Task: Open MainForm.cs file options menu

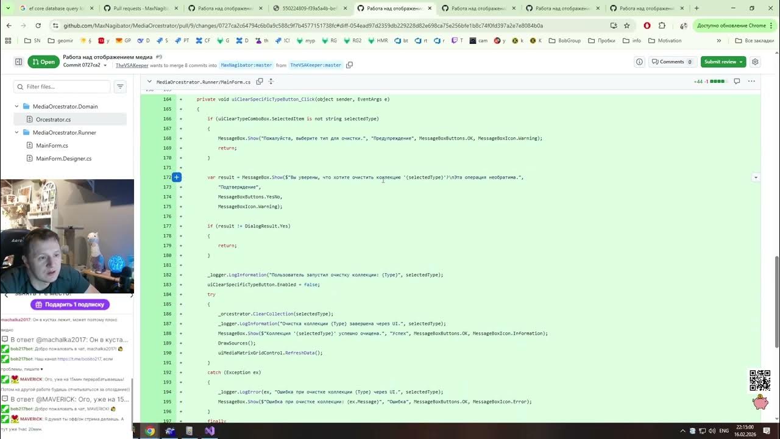Action: (751, 81)
